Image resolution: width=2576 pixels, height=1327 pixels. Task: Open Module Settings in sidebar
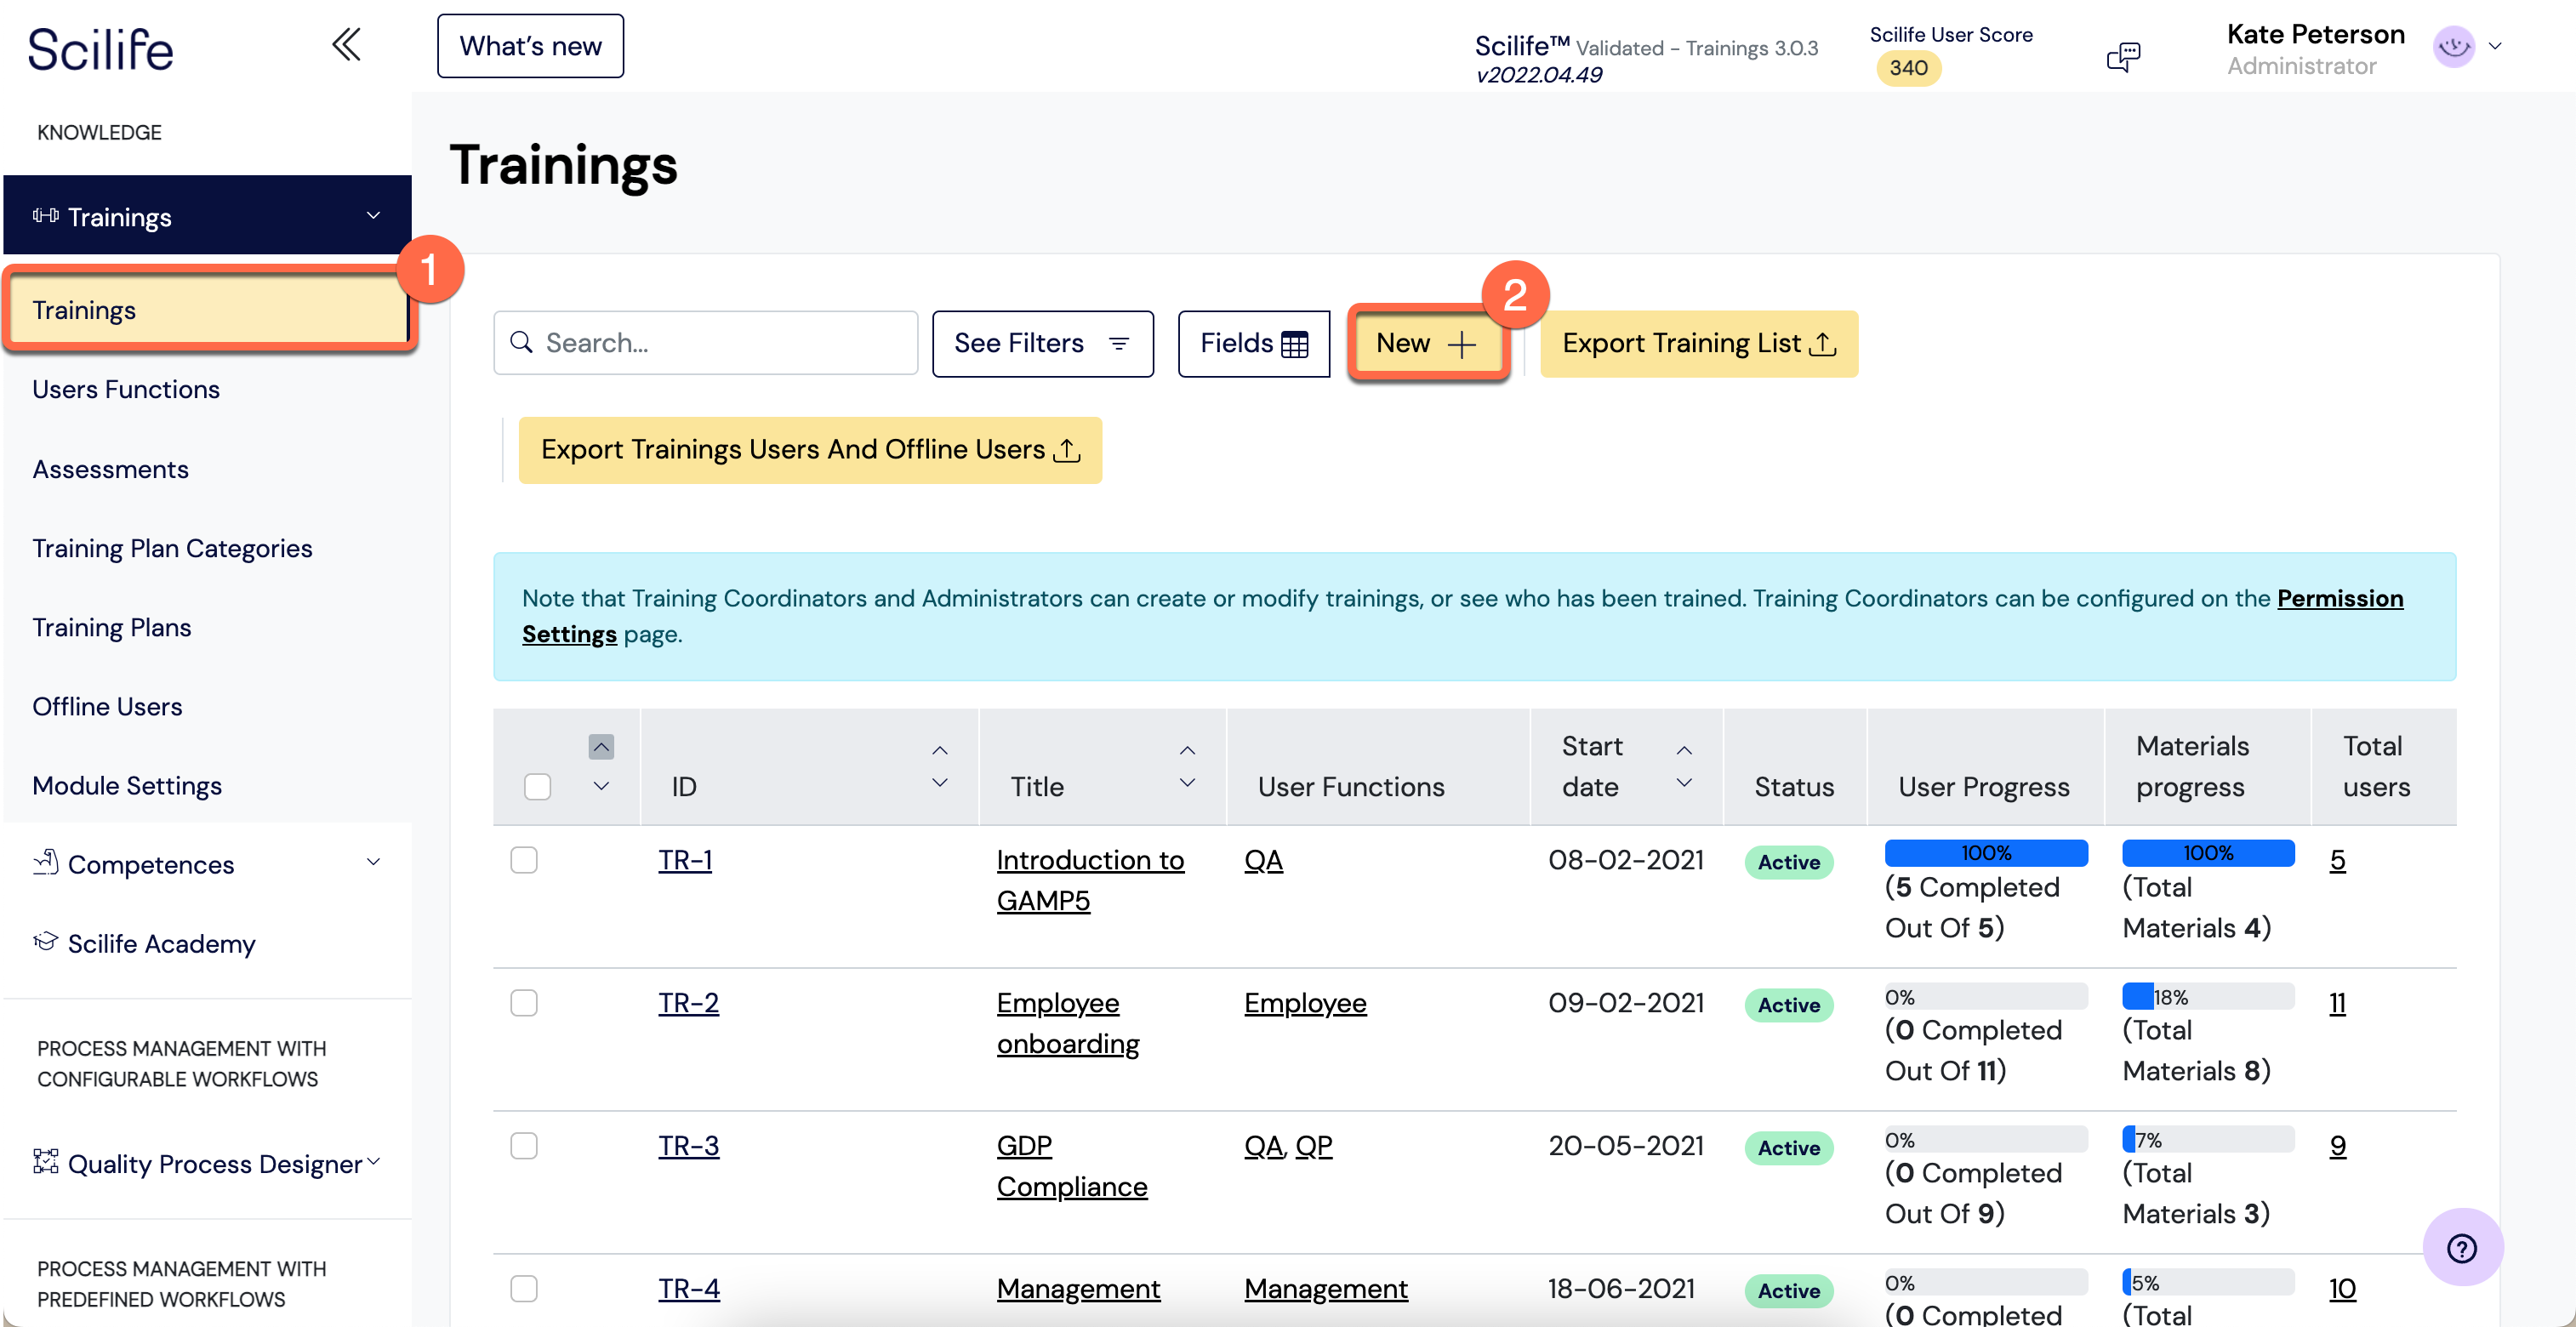pos(127,785)
